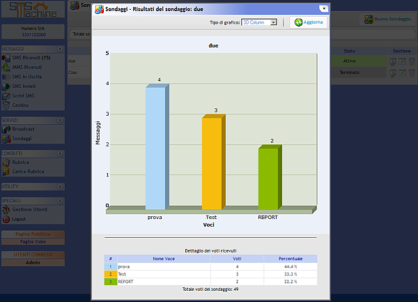418x302 pixels.
Task: Click the green REPORT bar in chart
Action: coord(270,177)
